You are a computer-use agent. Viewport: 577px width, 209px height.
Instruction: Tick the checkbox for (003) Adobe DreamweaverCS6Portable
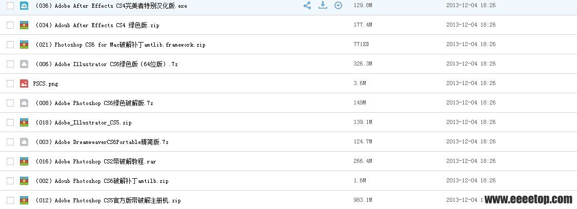(x=10, y=142)
